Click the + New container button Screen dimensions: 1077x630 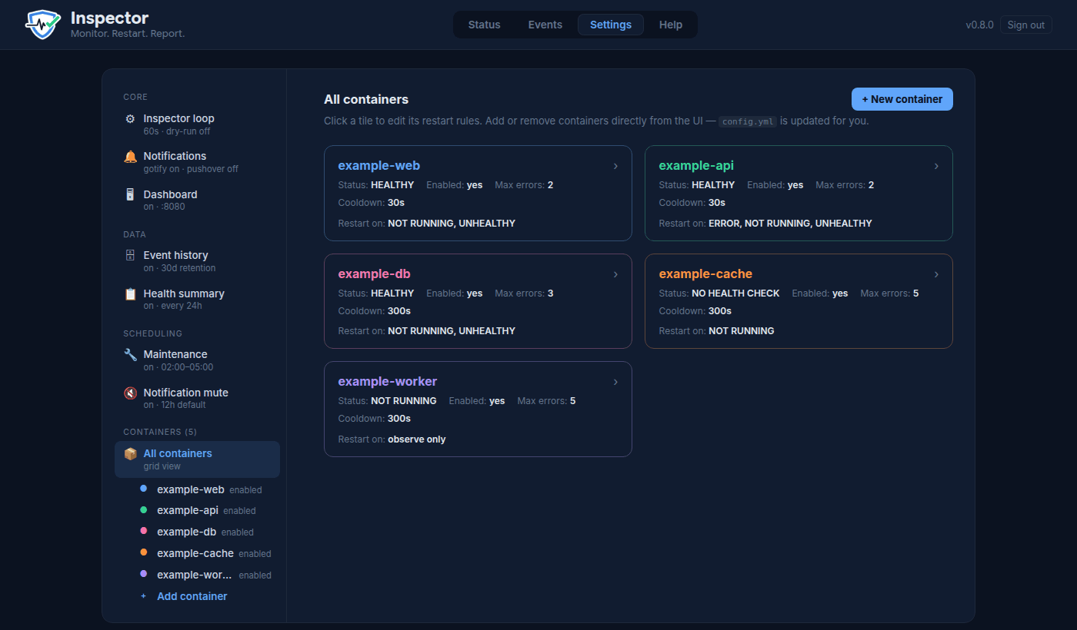tap(902, 99)
